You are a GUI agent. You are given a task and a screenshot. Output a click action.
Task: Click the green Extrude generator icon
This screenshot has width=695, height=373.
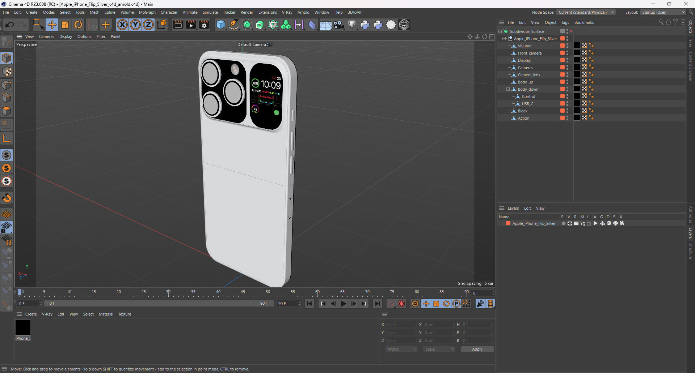(260, 25)
